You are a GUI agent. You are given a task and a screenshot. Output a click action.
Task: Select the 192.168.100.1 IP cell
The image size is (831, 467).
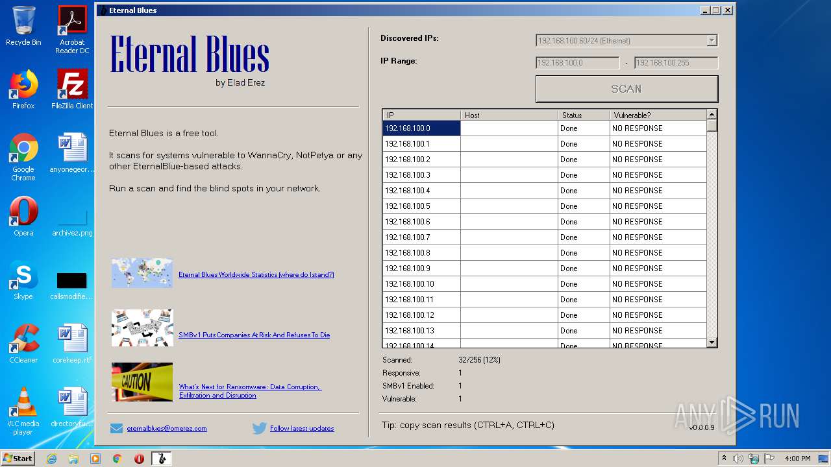(x=421, y=144)
